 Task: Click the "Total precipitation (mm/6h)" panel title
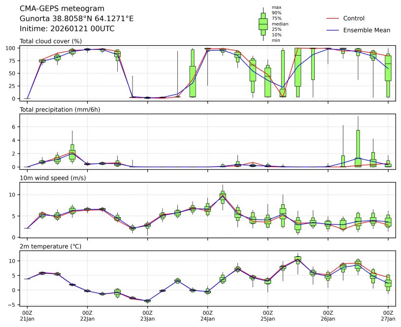[60, 109]
